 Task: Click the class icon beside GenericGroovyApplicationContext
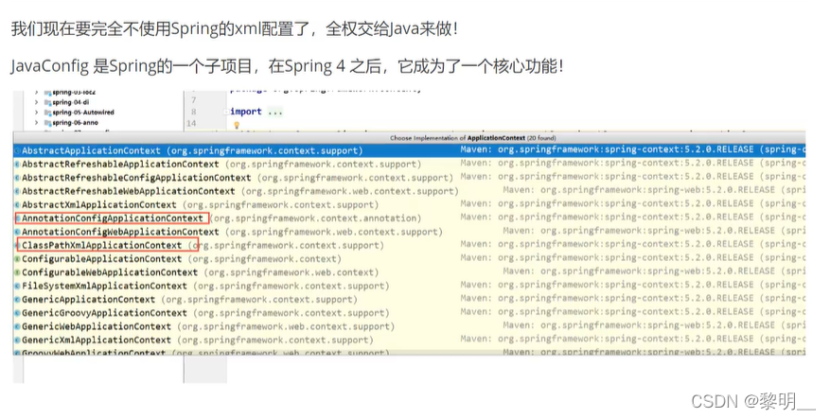click(x=17, y=313)
